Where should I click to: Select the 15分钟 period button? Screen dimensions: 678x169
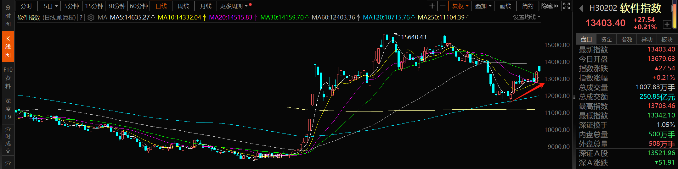(x=94, y=6)
